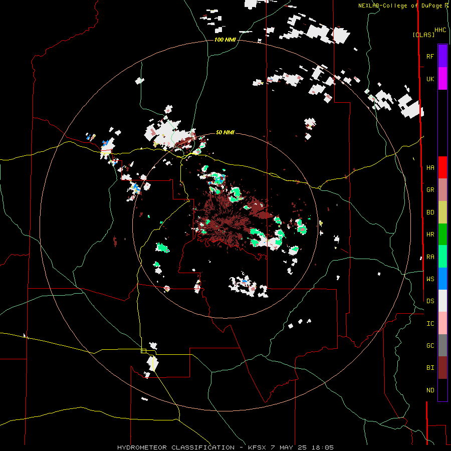Click the GC legend label

(430, 346)
